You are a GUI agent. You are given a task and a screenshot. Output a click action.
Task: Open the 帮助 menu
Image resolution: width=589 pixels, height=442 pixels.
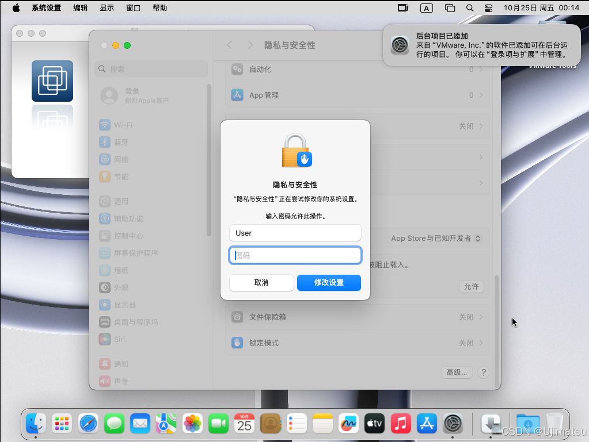(159, 8)
